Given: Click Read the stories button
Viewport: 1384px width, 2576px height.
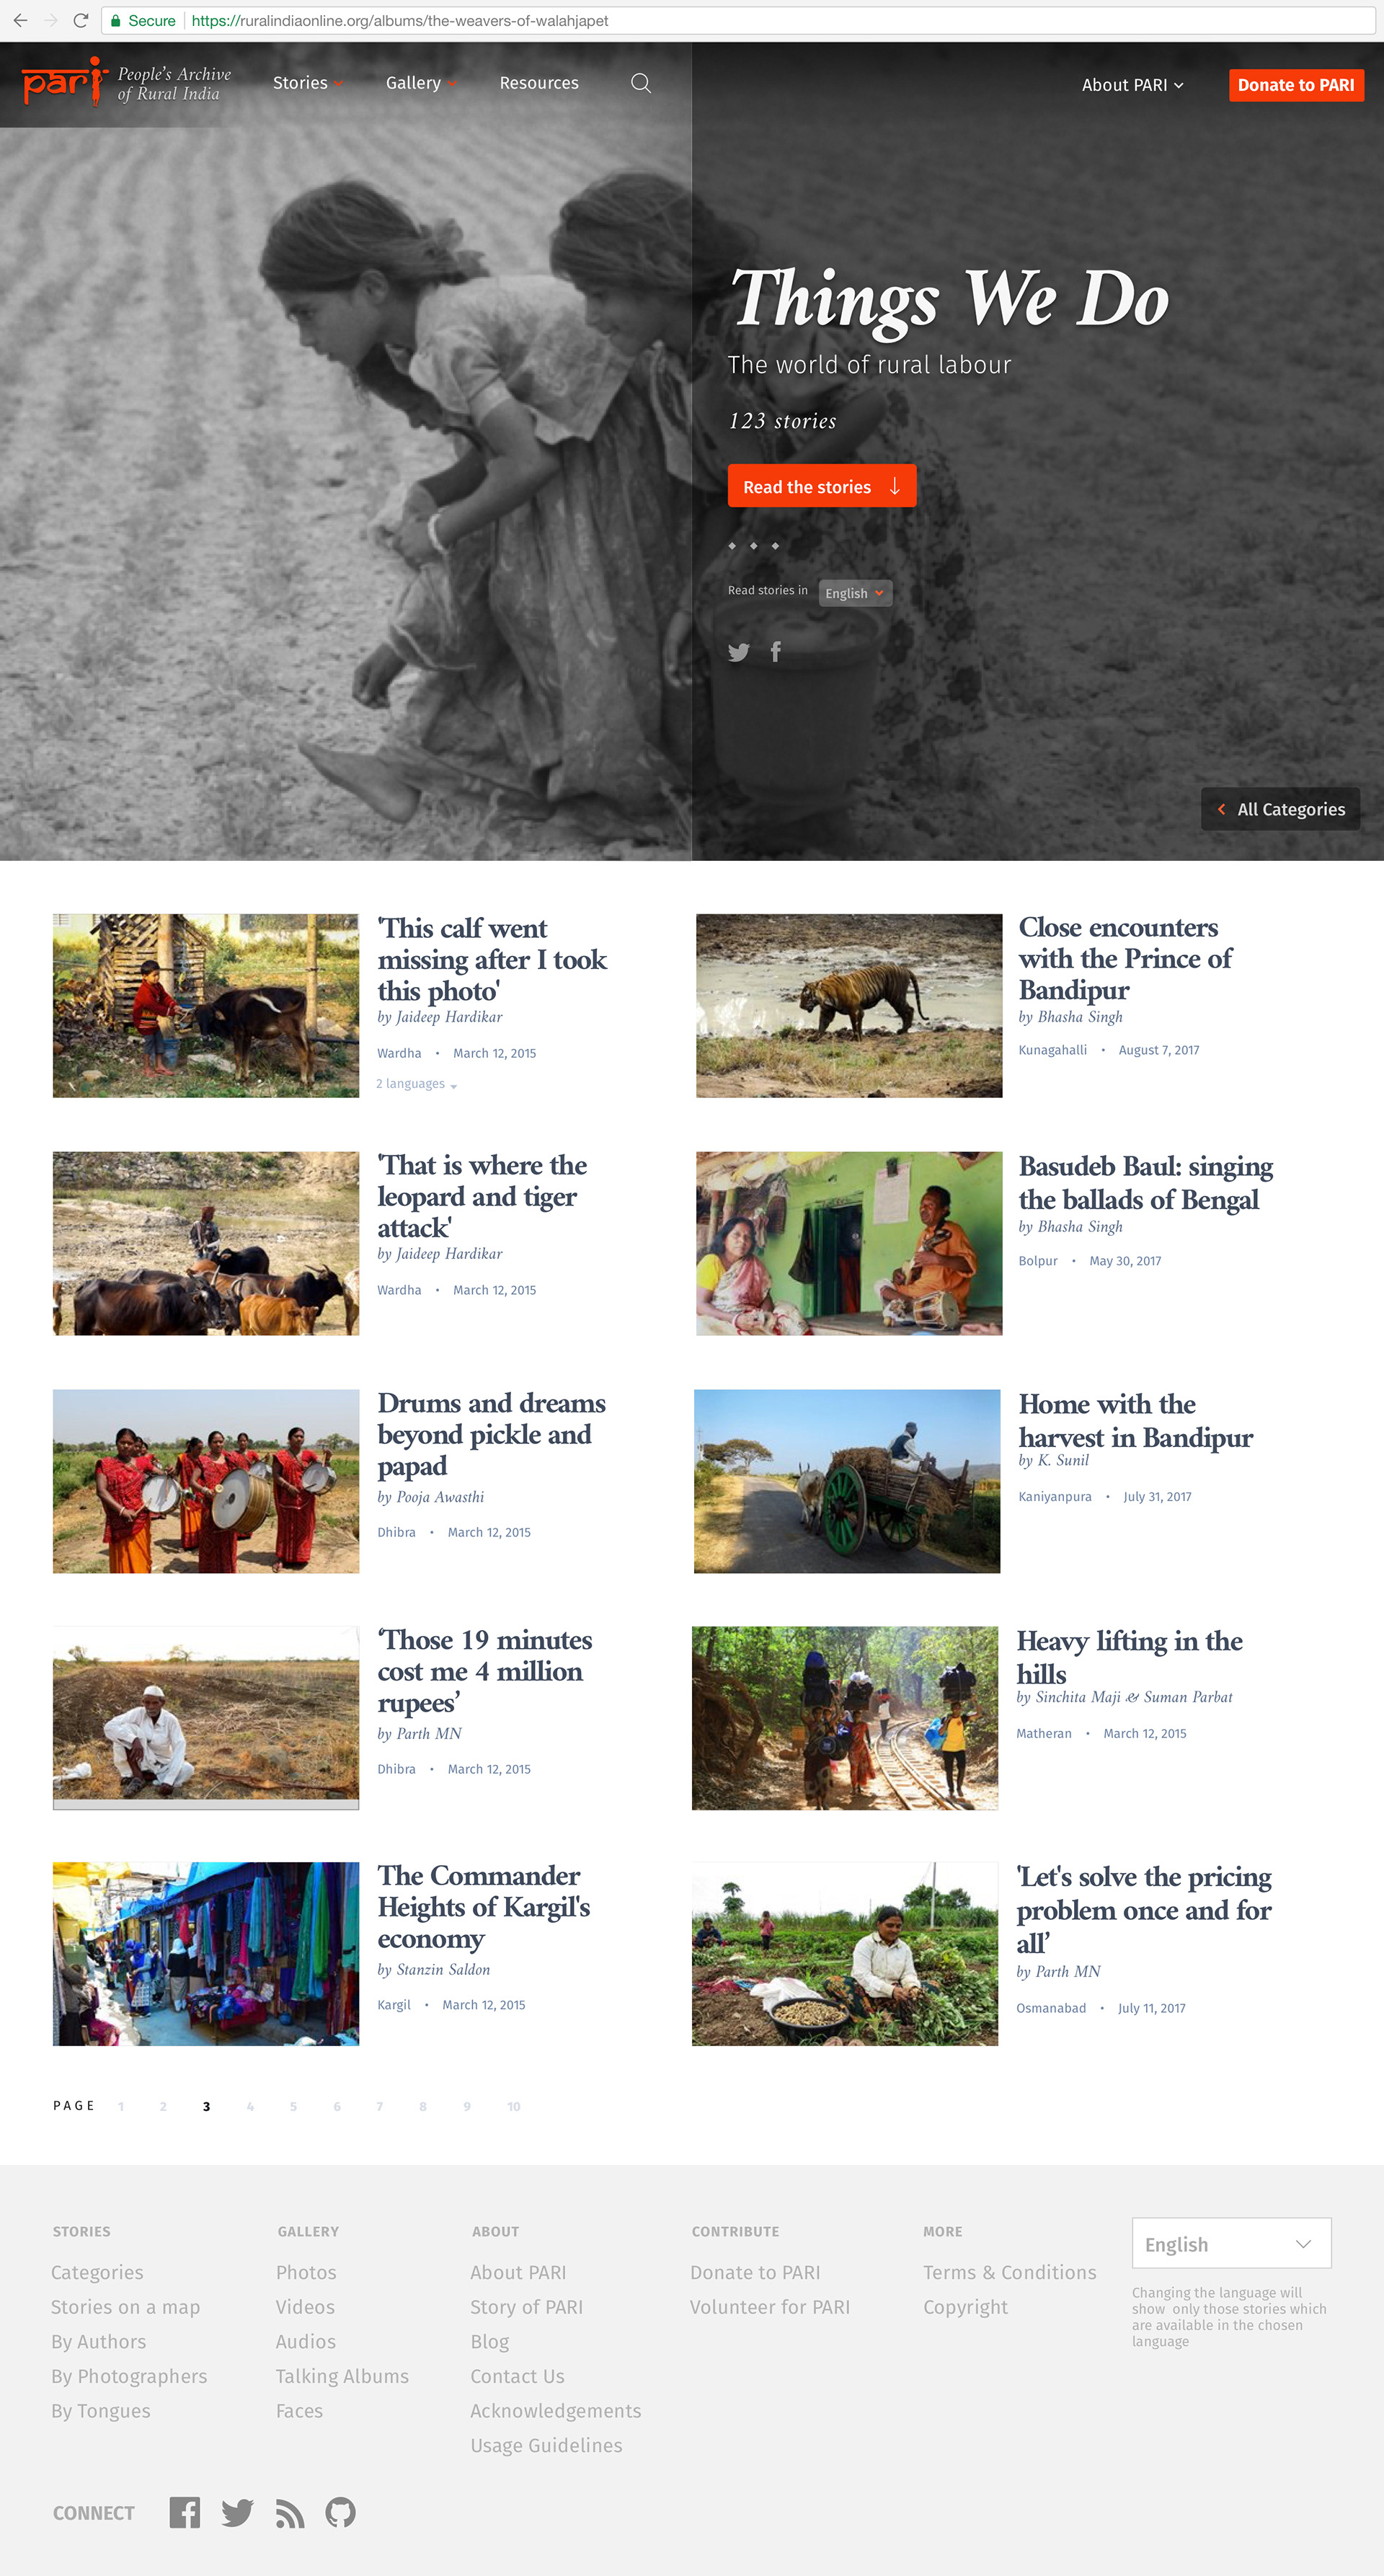Looking at the screenshot, I should (x=821, y=486).
